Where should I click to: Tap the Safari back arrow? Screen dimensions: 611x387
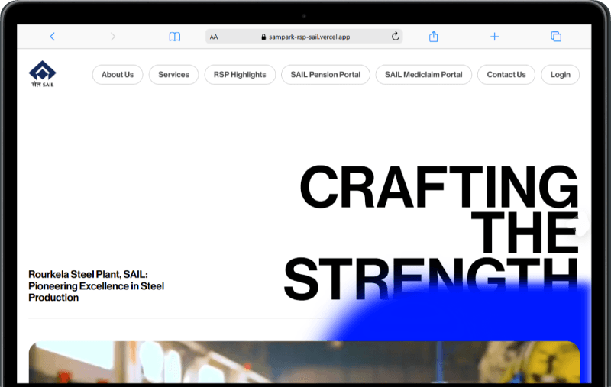[52, 37]
